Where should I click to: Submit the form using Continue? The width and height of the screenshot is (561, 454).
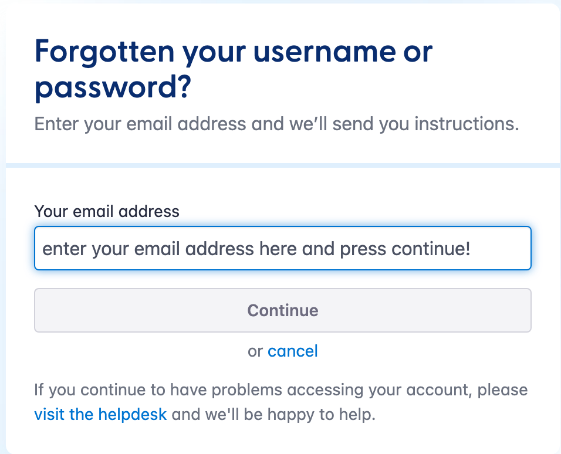(x=282, y=310)
